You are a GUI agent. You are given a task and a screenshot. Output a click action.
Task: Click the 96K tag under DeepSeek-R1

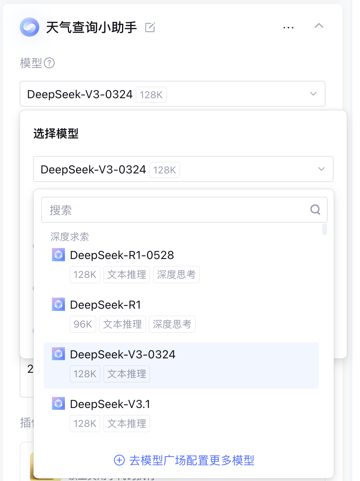pos(83,324)
